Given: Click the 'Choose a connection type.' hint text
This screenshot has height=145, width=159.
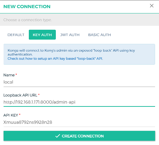Looking at the screenshot, I should click(27, 20).
